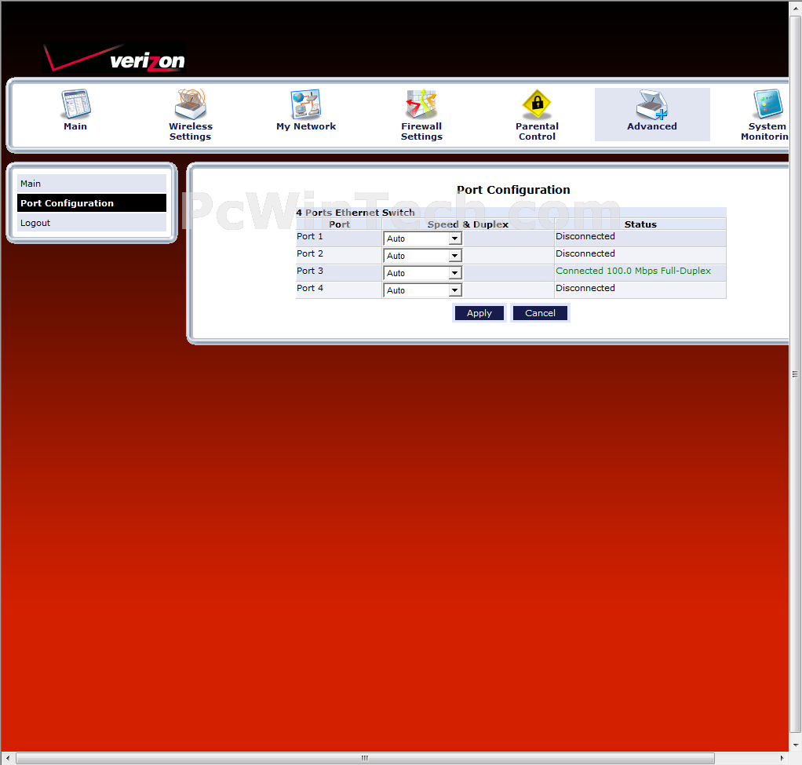Screen dimensions: 802x765
Task: Click the horizontal scrollbar left arrow
Action: (x=7, y=758)
